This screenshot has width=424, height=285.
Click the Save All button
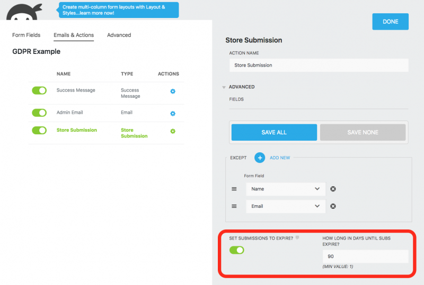(274, 132)
